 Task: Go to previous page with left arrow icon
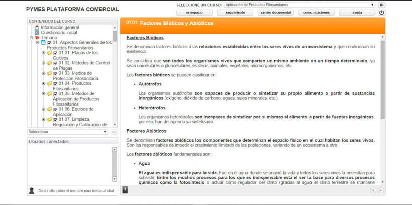[373, 190]
